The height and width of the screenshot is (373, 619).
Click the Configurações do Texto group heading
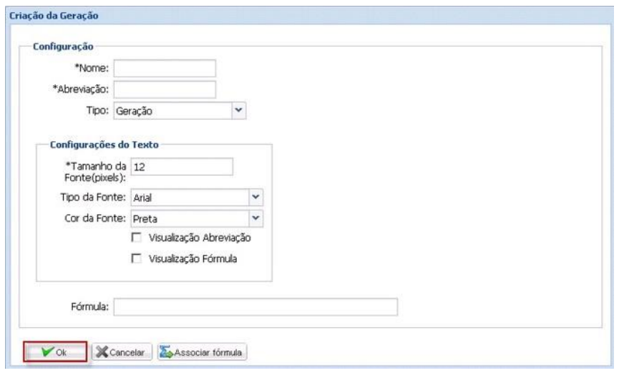tap(103, 144)
